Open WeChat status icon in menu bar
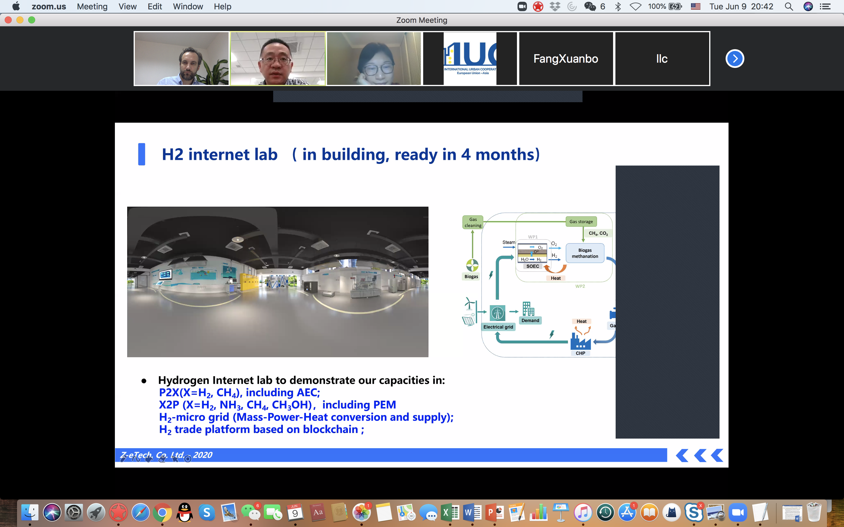The height and width of the screenshot is (527, 844). point(590,7)
